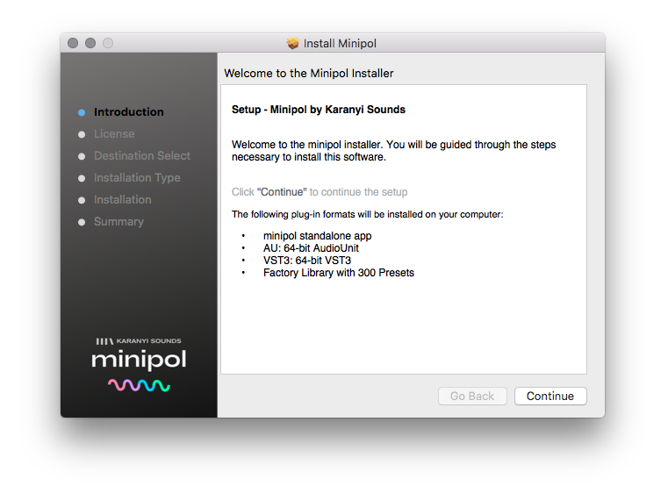Select the Installation step in sidebar
Image resolution: width=668 pixels, height=486 pixels.
point(122,200)
